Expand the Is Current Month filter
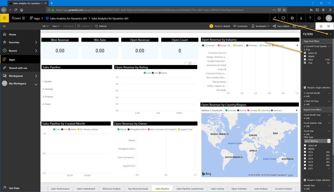 (329, 93)
